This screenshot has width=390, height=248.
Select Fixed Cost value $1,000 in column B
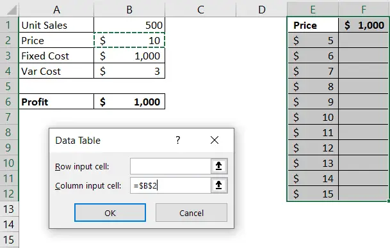pyautogui.click(x=129, y=56)
